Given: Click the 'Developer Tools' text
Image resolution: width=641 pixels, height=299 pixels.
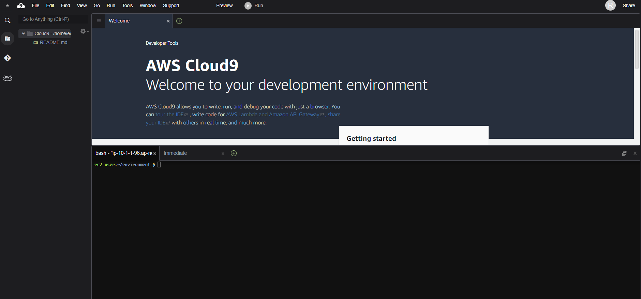Looking at the screenshot, I should 162,43.
